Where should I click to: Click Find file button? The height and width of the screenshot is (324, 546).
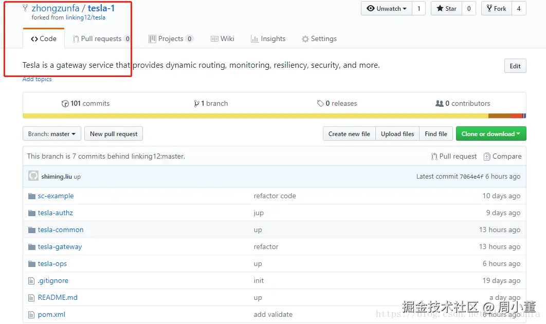(x=436, y=134)
